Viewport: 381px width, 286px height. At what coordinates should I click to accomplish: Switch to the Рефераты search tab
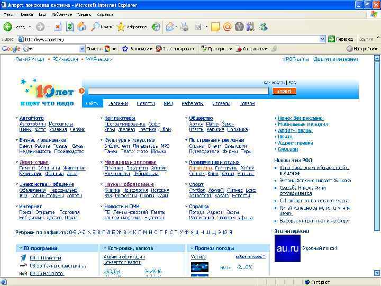coord(193,103)
